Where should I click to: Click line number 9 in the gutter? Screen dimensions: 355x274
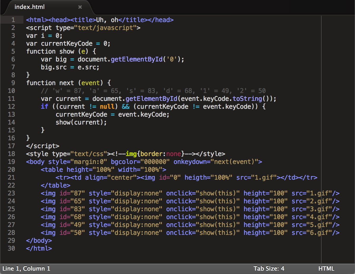pos(13,83)
